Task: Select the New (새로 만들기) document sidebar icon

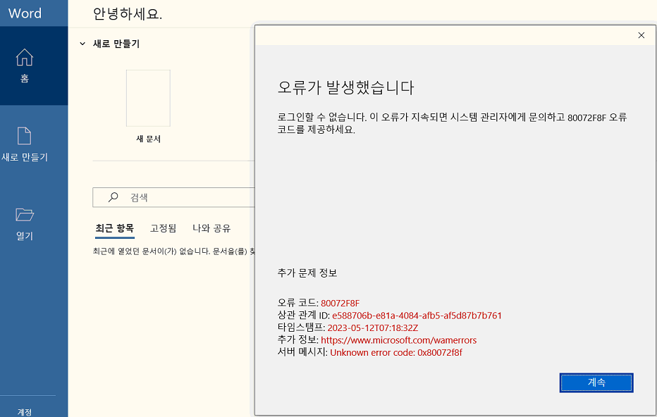Action: tap(24, 136)
